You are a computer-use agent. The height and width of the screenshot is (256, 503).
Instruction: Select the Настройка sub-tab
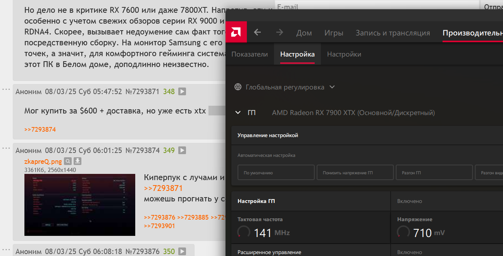(297, 54)
